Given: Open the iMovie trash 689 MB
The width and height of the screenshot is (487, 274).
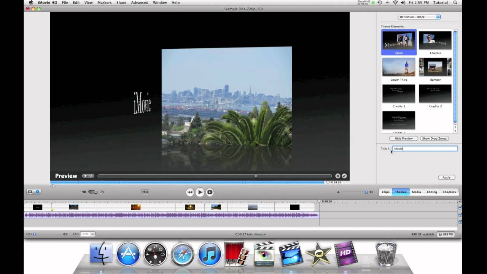Looking at the screenshot, I should click(446, 234).
